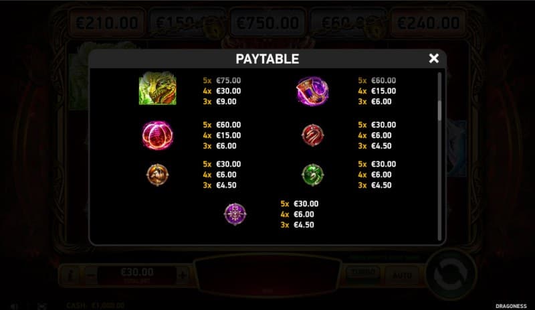
Task: Click the €30.00 total bet field
Action: [x=137, y=275]
